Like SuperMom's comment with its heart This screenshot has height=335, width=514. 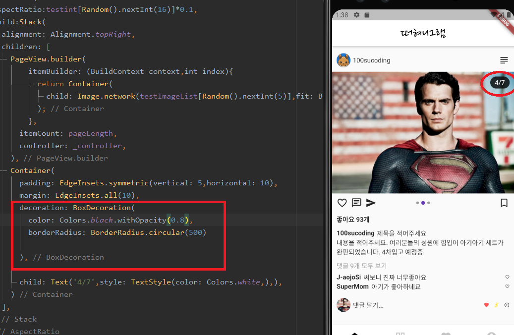tap(507, 286)
